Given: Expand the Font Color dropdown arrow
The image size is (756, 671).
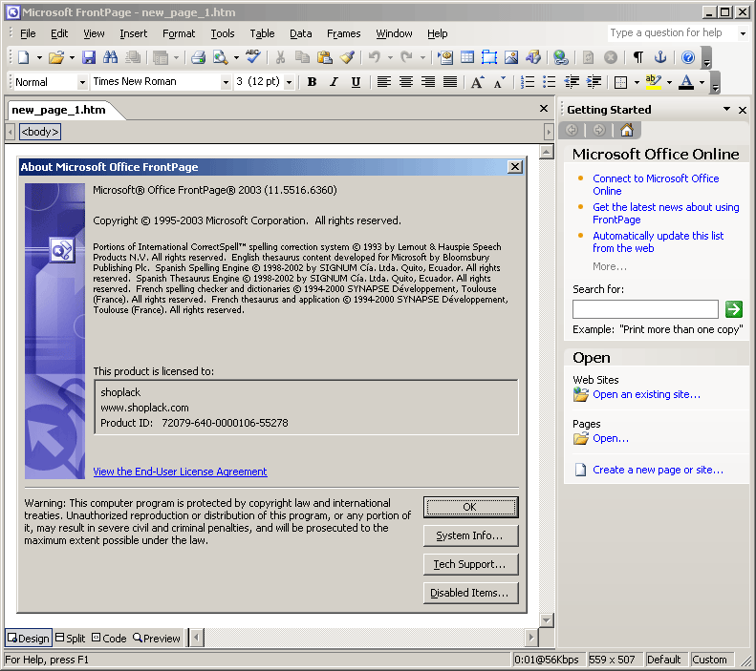Looking at the screenshot, I should 702,82.
